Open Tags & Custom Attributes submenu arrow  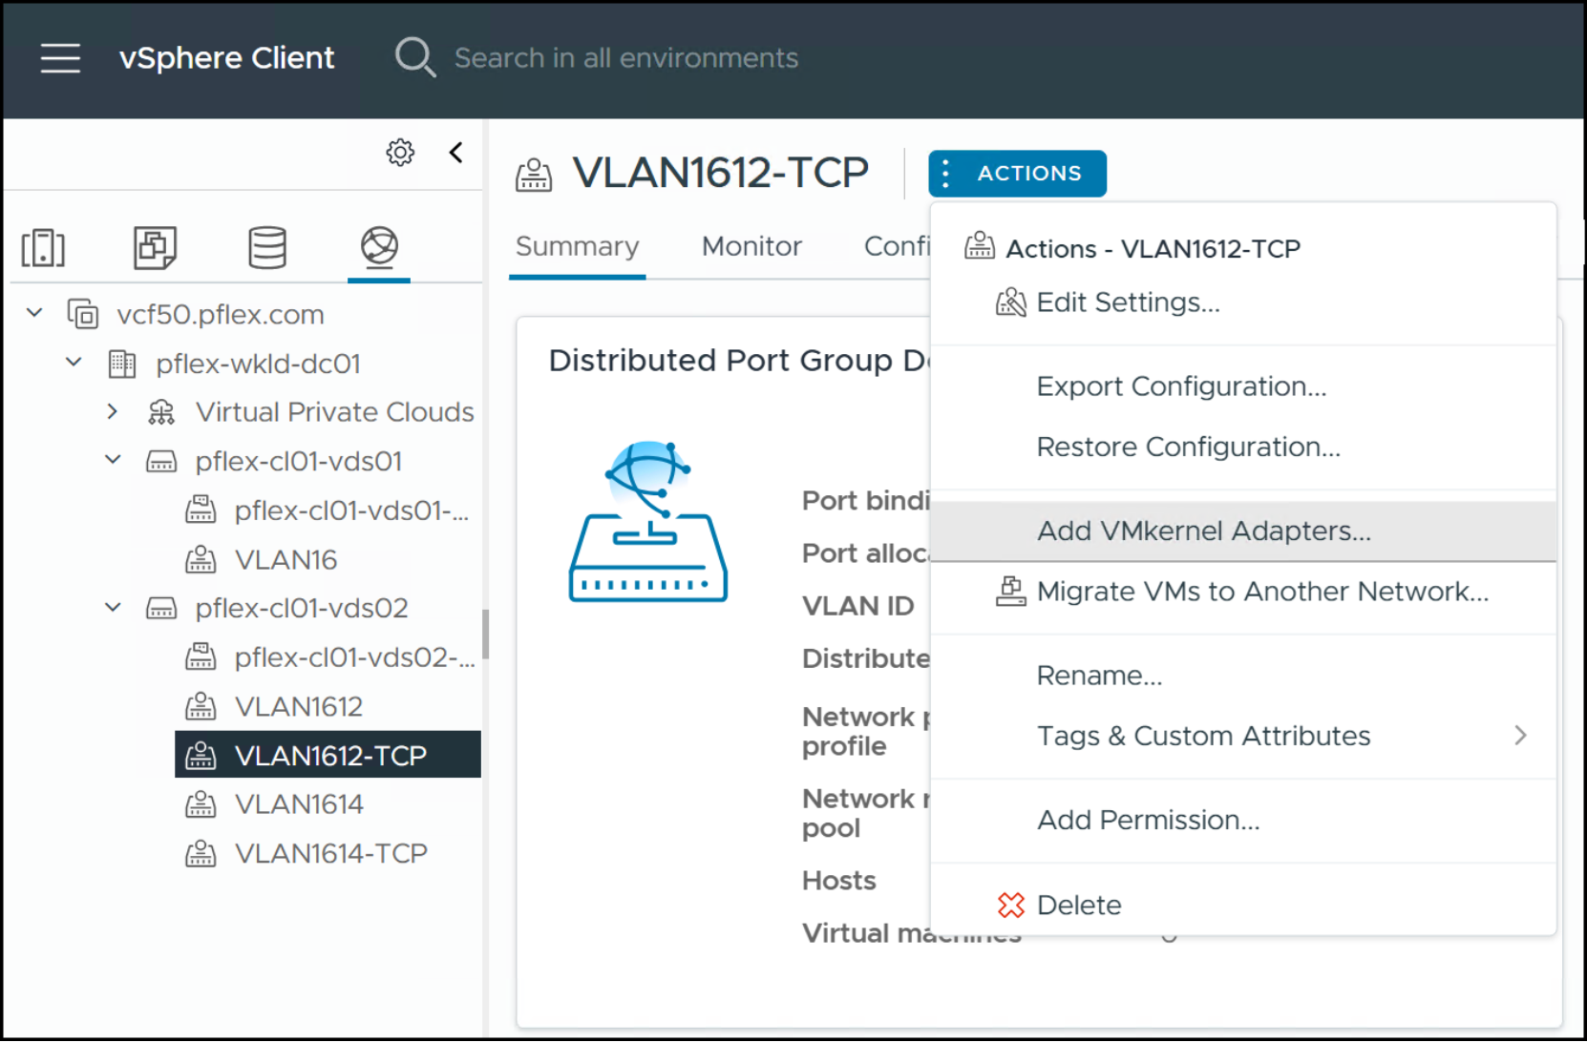tap(1520, 736)
